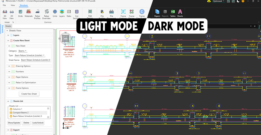The height and width of the screenshot is (135, 261).
Task: Open the View ribbon tab
Action: (13, 5)
